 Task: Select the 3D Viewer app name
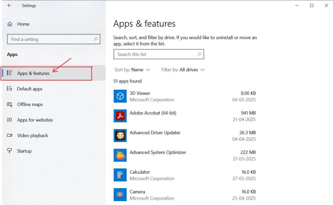click(140, 93)
